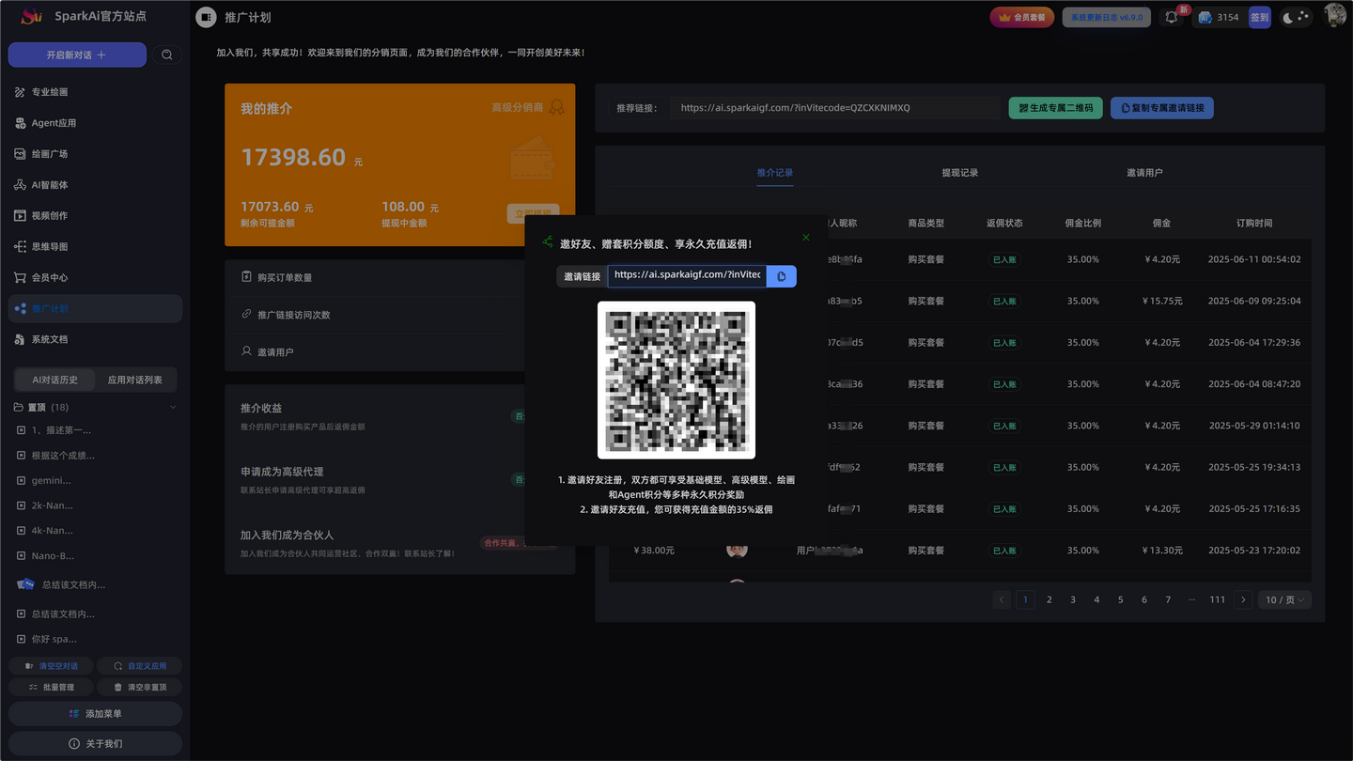Toggle the sidebar with the header panel icon
The width and height of the screenshot is (1353, 761).
(x=206, y=17)
